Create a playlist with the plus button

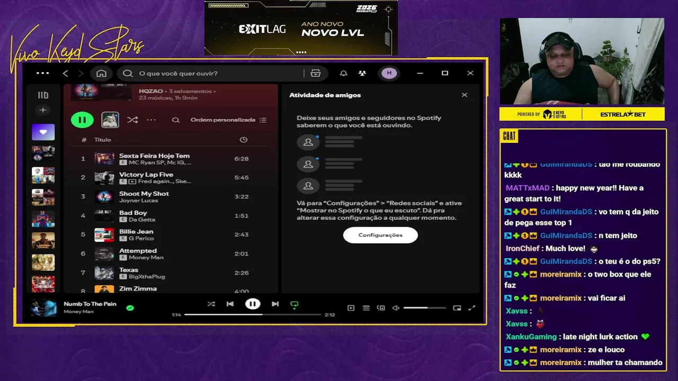(43, 110)
